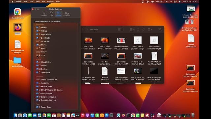This screenshot has width=211, height=119.
Task: Click the Share icon in Recents toolbar
Action: (138, 29)
